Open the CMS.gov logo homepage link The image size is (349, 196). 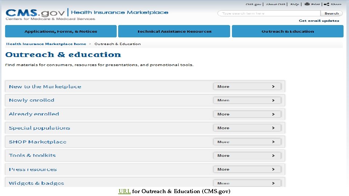(x=35, y=13)
